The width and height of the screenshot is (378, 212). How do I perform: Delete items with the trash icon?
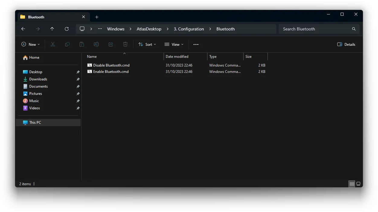125,44
